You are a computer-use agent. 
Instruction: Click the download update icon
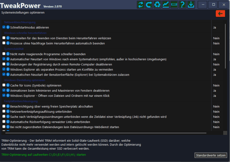(191, 5)
